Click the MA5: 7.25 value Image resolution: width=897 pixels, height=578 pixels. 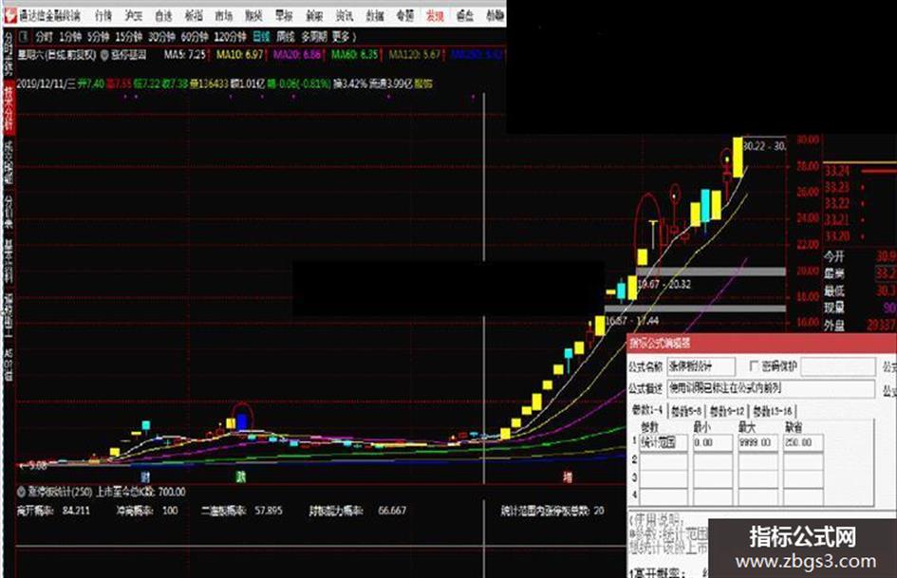coord(185,55)
